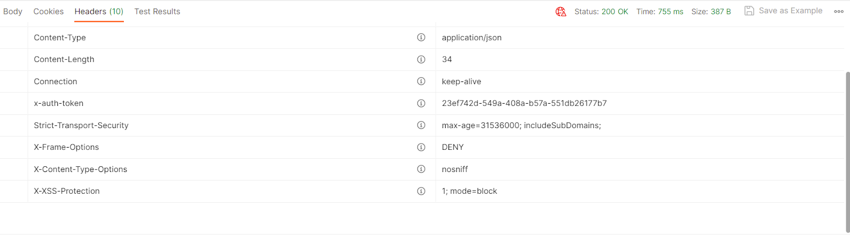Click the response Size 387 B label
The width and height of the screenshot is (850, 235).
[711, 11]
